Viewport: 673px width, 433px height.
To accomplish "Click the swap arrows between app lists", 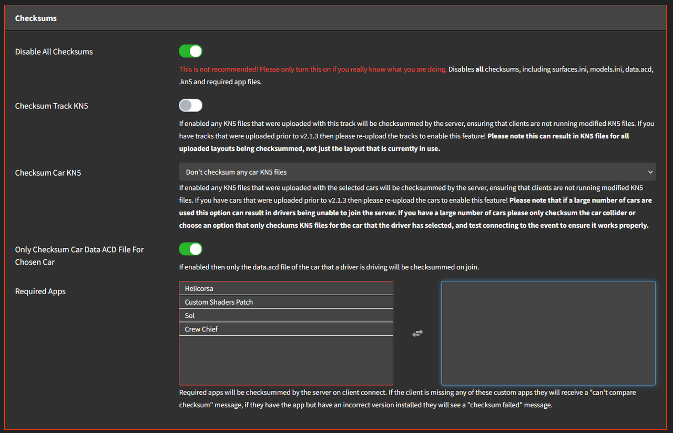I will click(x=417, y=333).
